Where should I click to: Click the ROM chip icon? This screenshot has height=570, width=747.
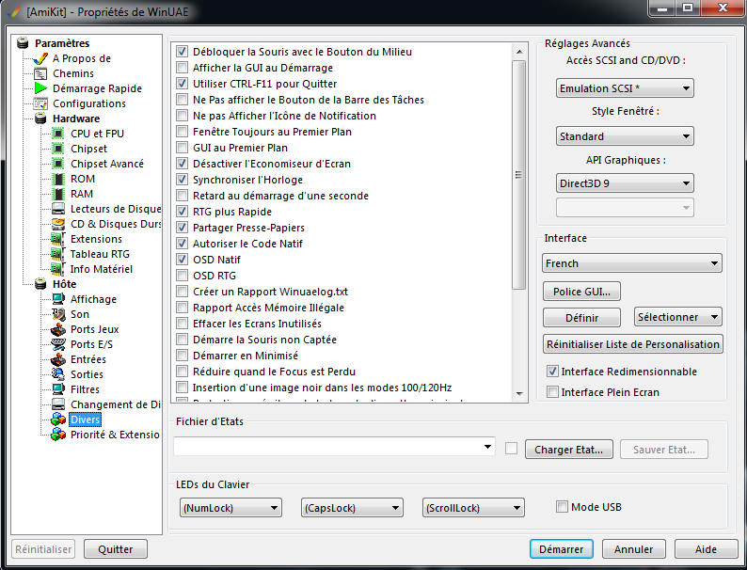point(58,179)
